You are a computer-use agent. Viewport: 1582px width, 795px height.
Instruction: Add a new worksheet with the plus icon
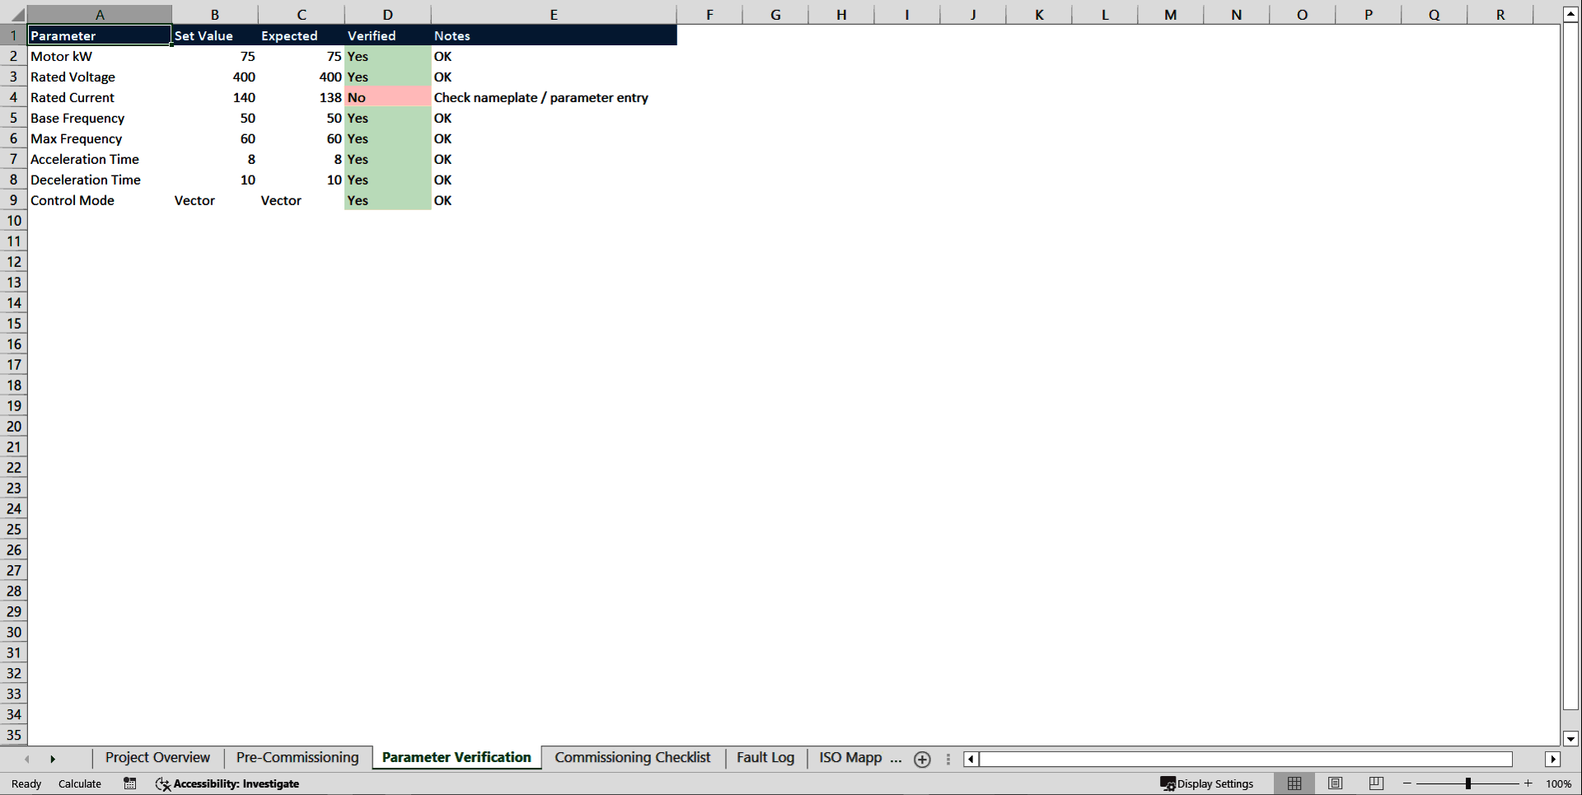(922, 759)
